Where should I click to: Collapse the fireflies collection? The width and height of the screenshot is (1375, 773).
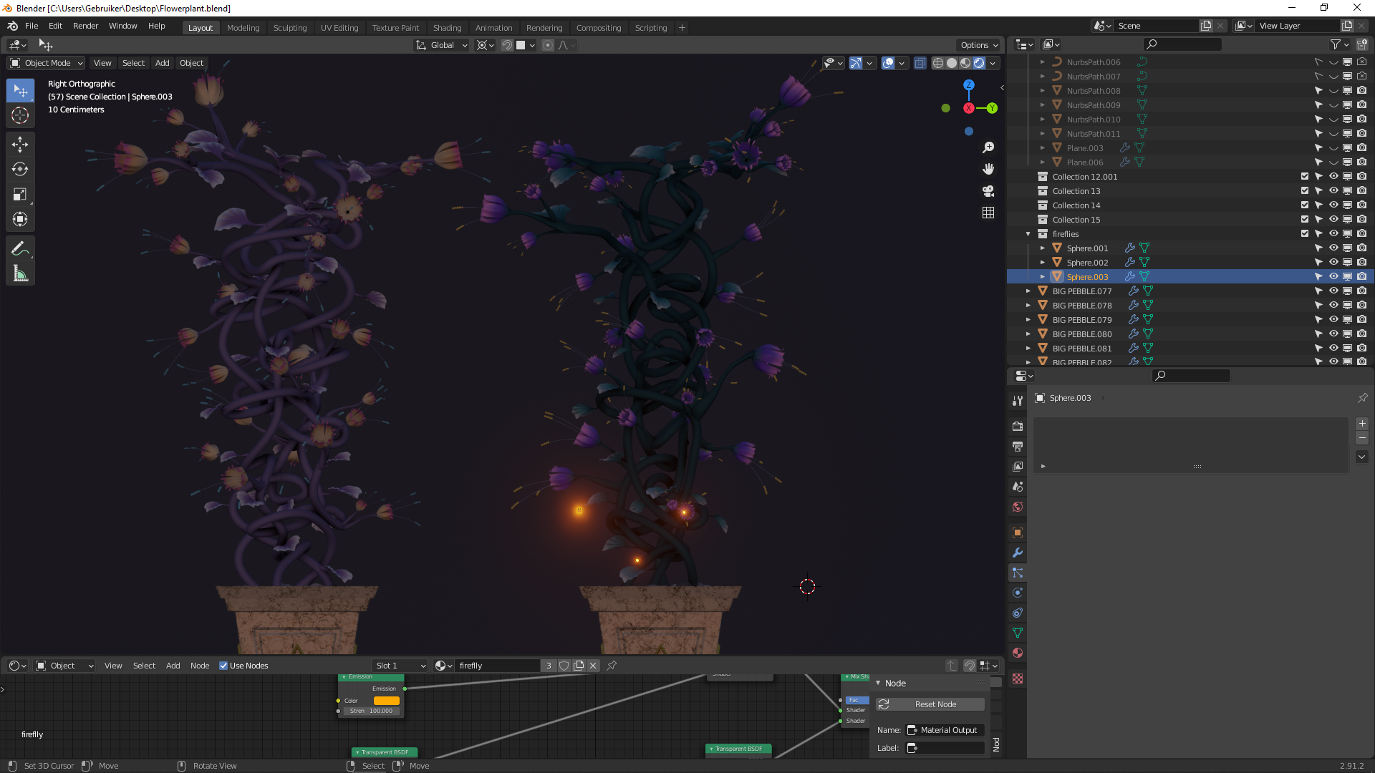click(x=1028, y=234)
